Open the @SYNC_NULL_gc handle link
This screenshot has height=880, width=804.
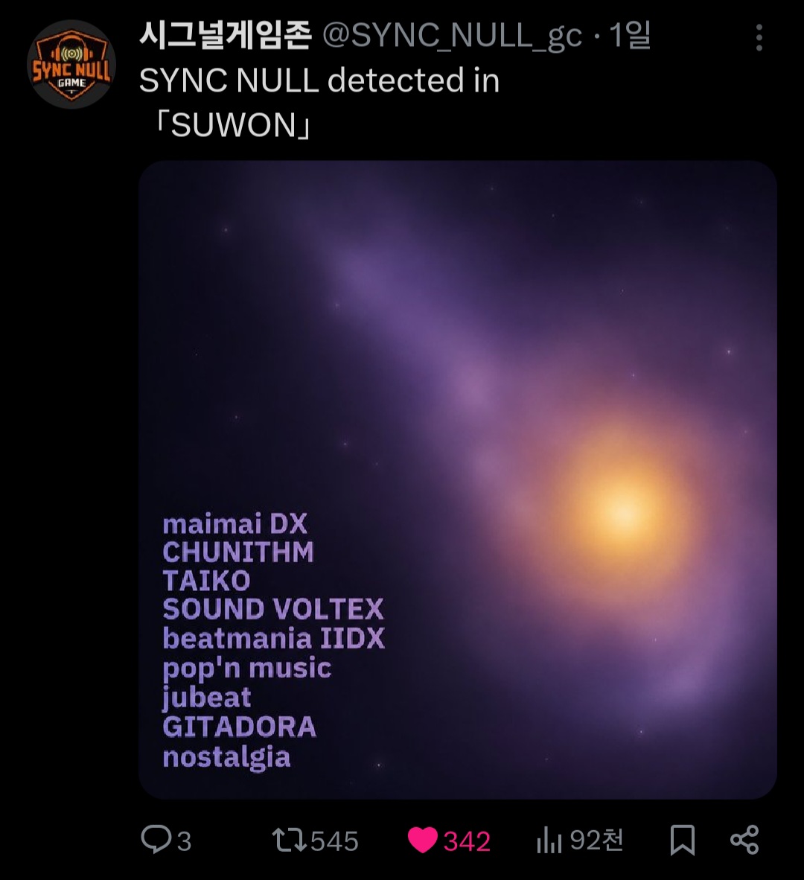452,36
